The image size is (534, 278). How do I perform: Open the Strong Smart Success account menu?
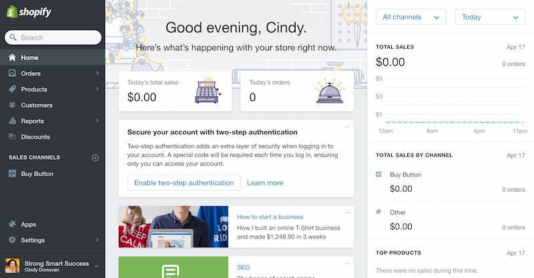click(52, 265)
